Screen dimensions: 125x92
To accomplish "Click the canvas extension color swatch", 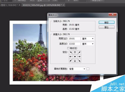I will [88, 69].
